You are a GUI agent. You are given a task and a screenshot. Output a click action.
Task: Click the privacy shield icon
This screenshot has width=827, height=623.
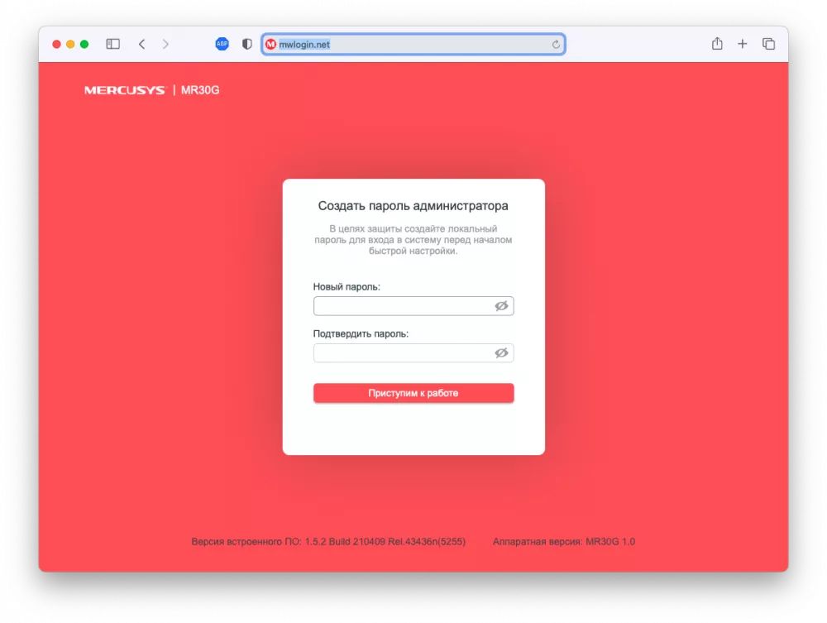click(246, 44)
